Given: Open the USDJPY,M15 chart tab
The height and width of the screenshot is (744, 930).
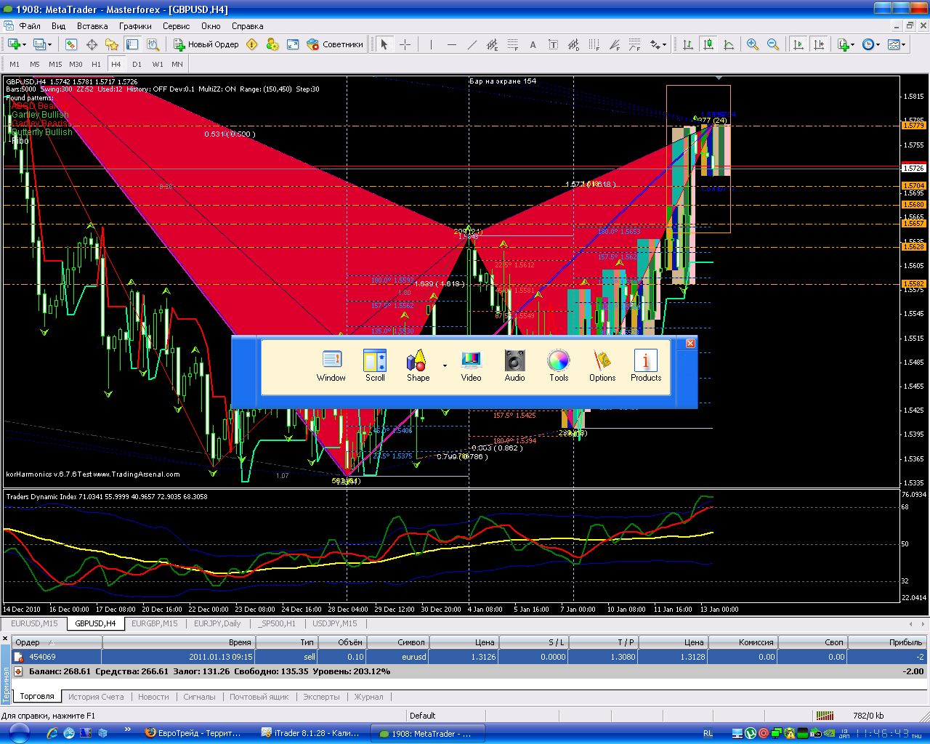Looking at the screenshot, I should coord(335,623).
